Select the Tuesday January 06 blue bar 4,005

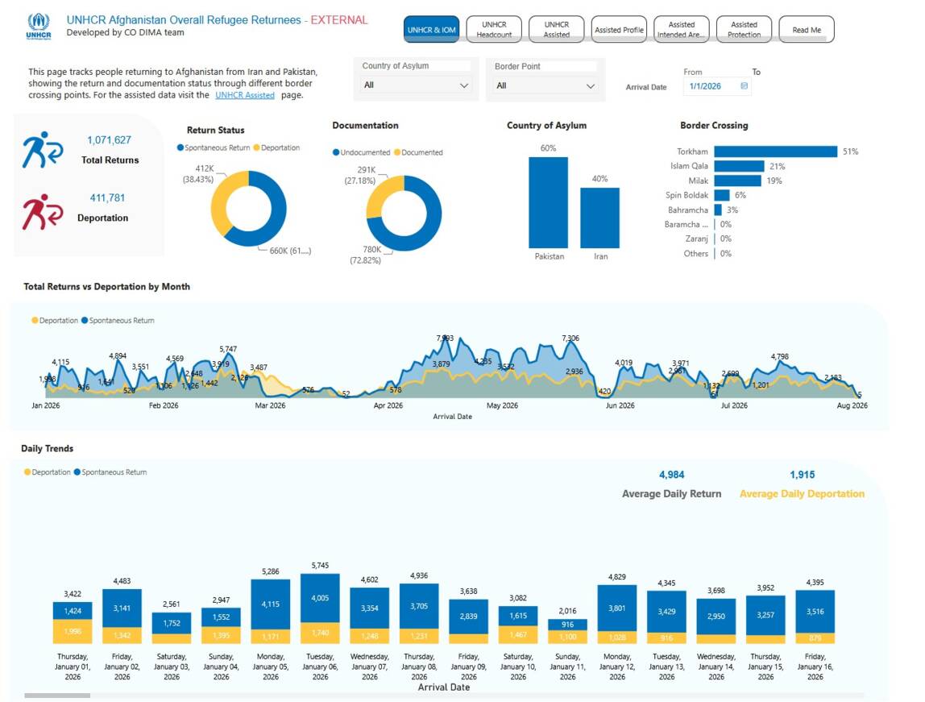click(320, 598)
